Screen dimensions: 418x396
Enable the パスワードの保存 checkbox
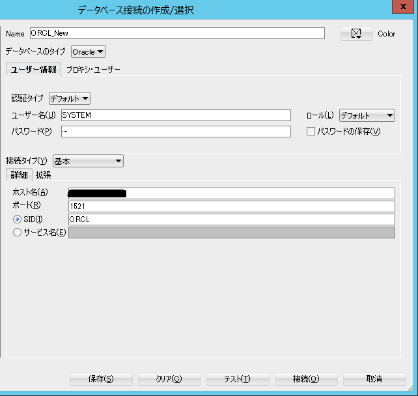tap(311, 131)
